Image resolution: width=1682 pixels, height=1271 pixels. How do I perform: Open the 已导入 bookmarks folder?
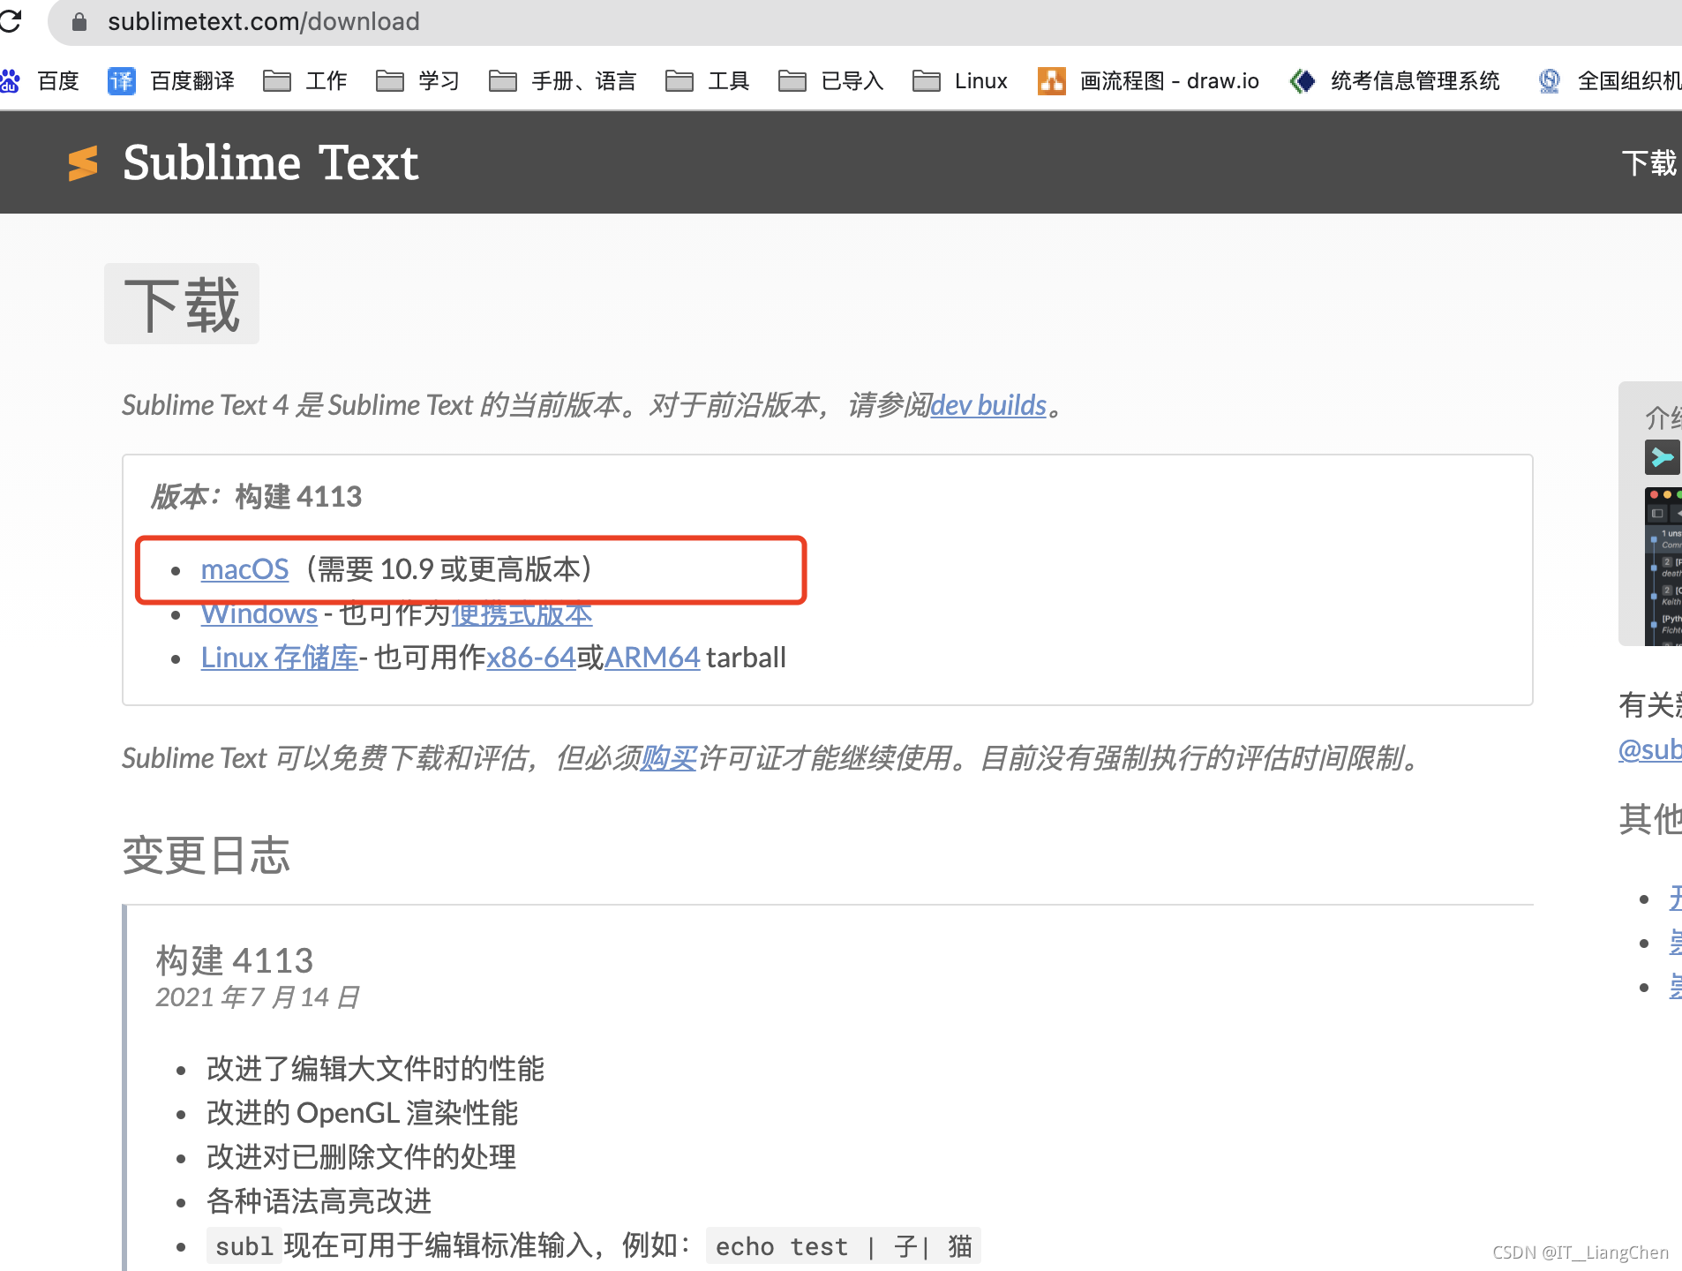pos(831,81)
